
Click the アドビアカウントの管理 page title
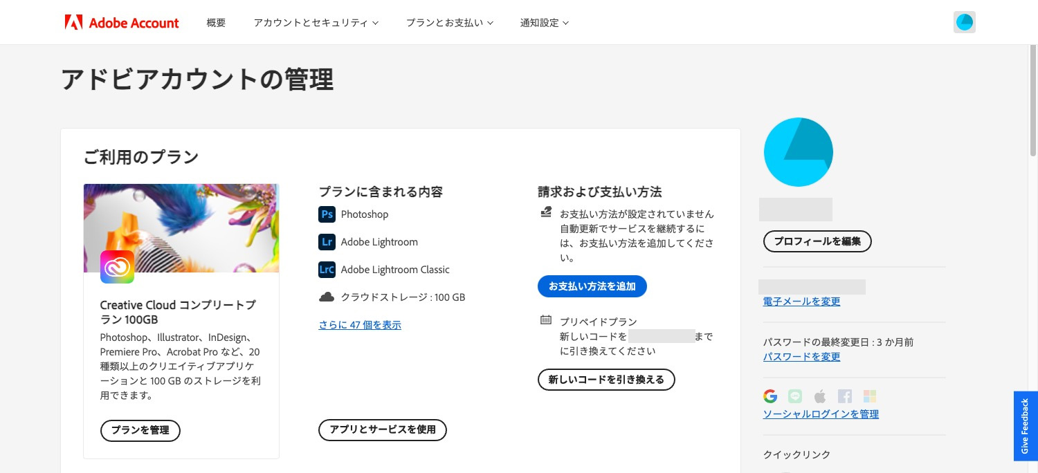point(197,80)
